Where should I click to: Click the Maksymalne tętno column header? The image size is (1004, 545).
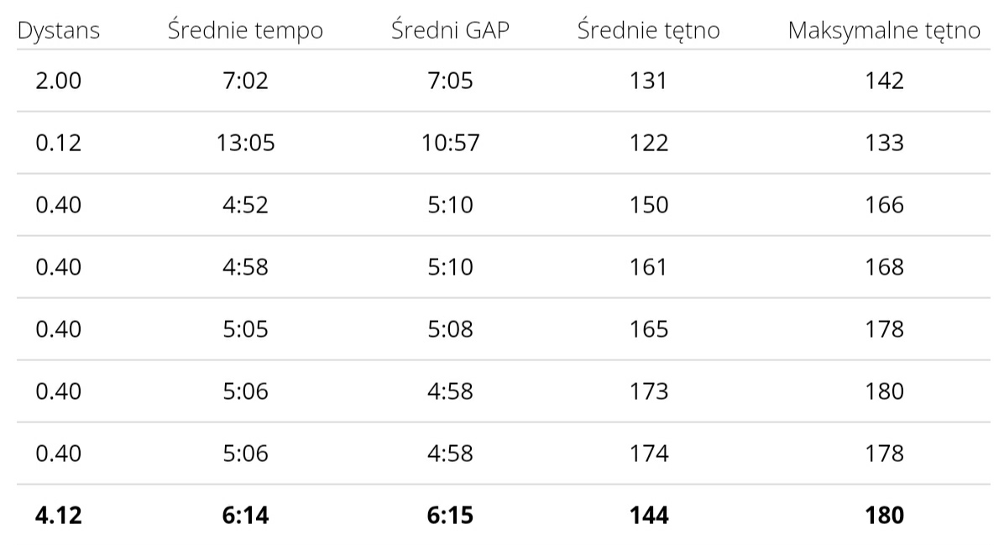coord(884,30)
